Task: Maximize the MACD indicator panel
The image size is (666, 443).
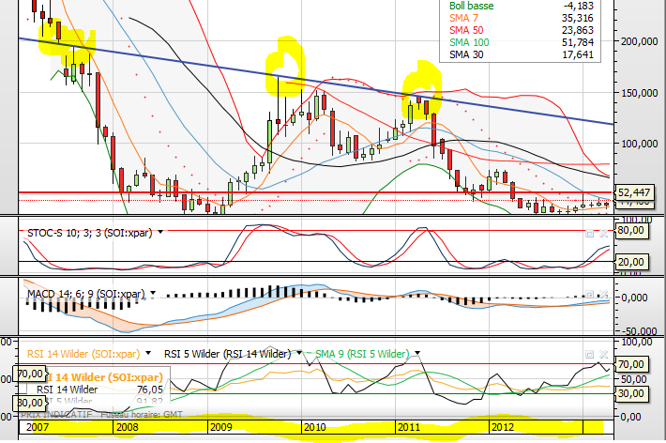Action: (x=589, y=294)
